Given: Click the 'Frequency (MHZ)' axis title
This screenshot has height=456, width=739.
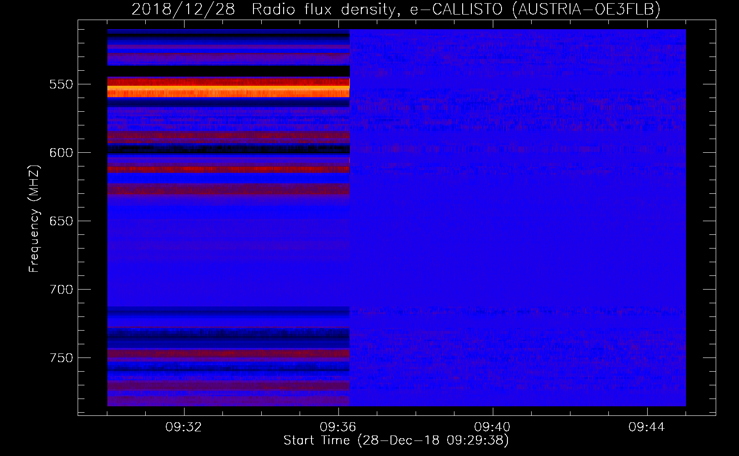Looking at the screenshot, I should click(x=34, y=218).
